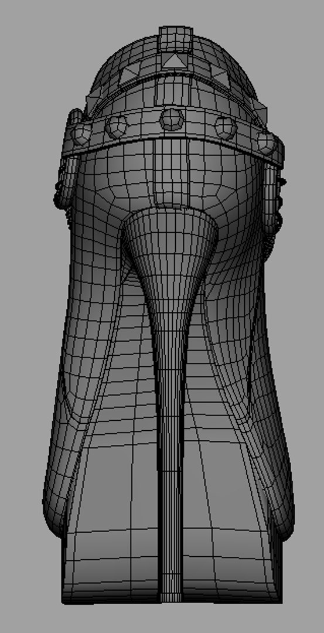Select the center round stud on strap
Screen dimensions: 324x633
pyautogui.click(x=172, y=119)
